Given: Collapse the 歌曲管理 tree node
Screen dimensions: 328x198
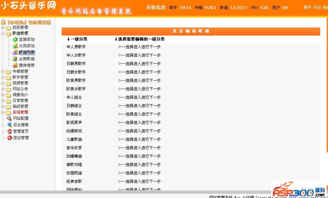Looking at the screenshot, I should click(x=3, y=33).
